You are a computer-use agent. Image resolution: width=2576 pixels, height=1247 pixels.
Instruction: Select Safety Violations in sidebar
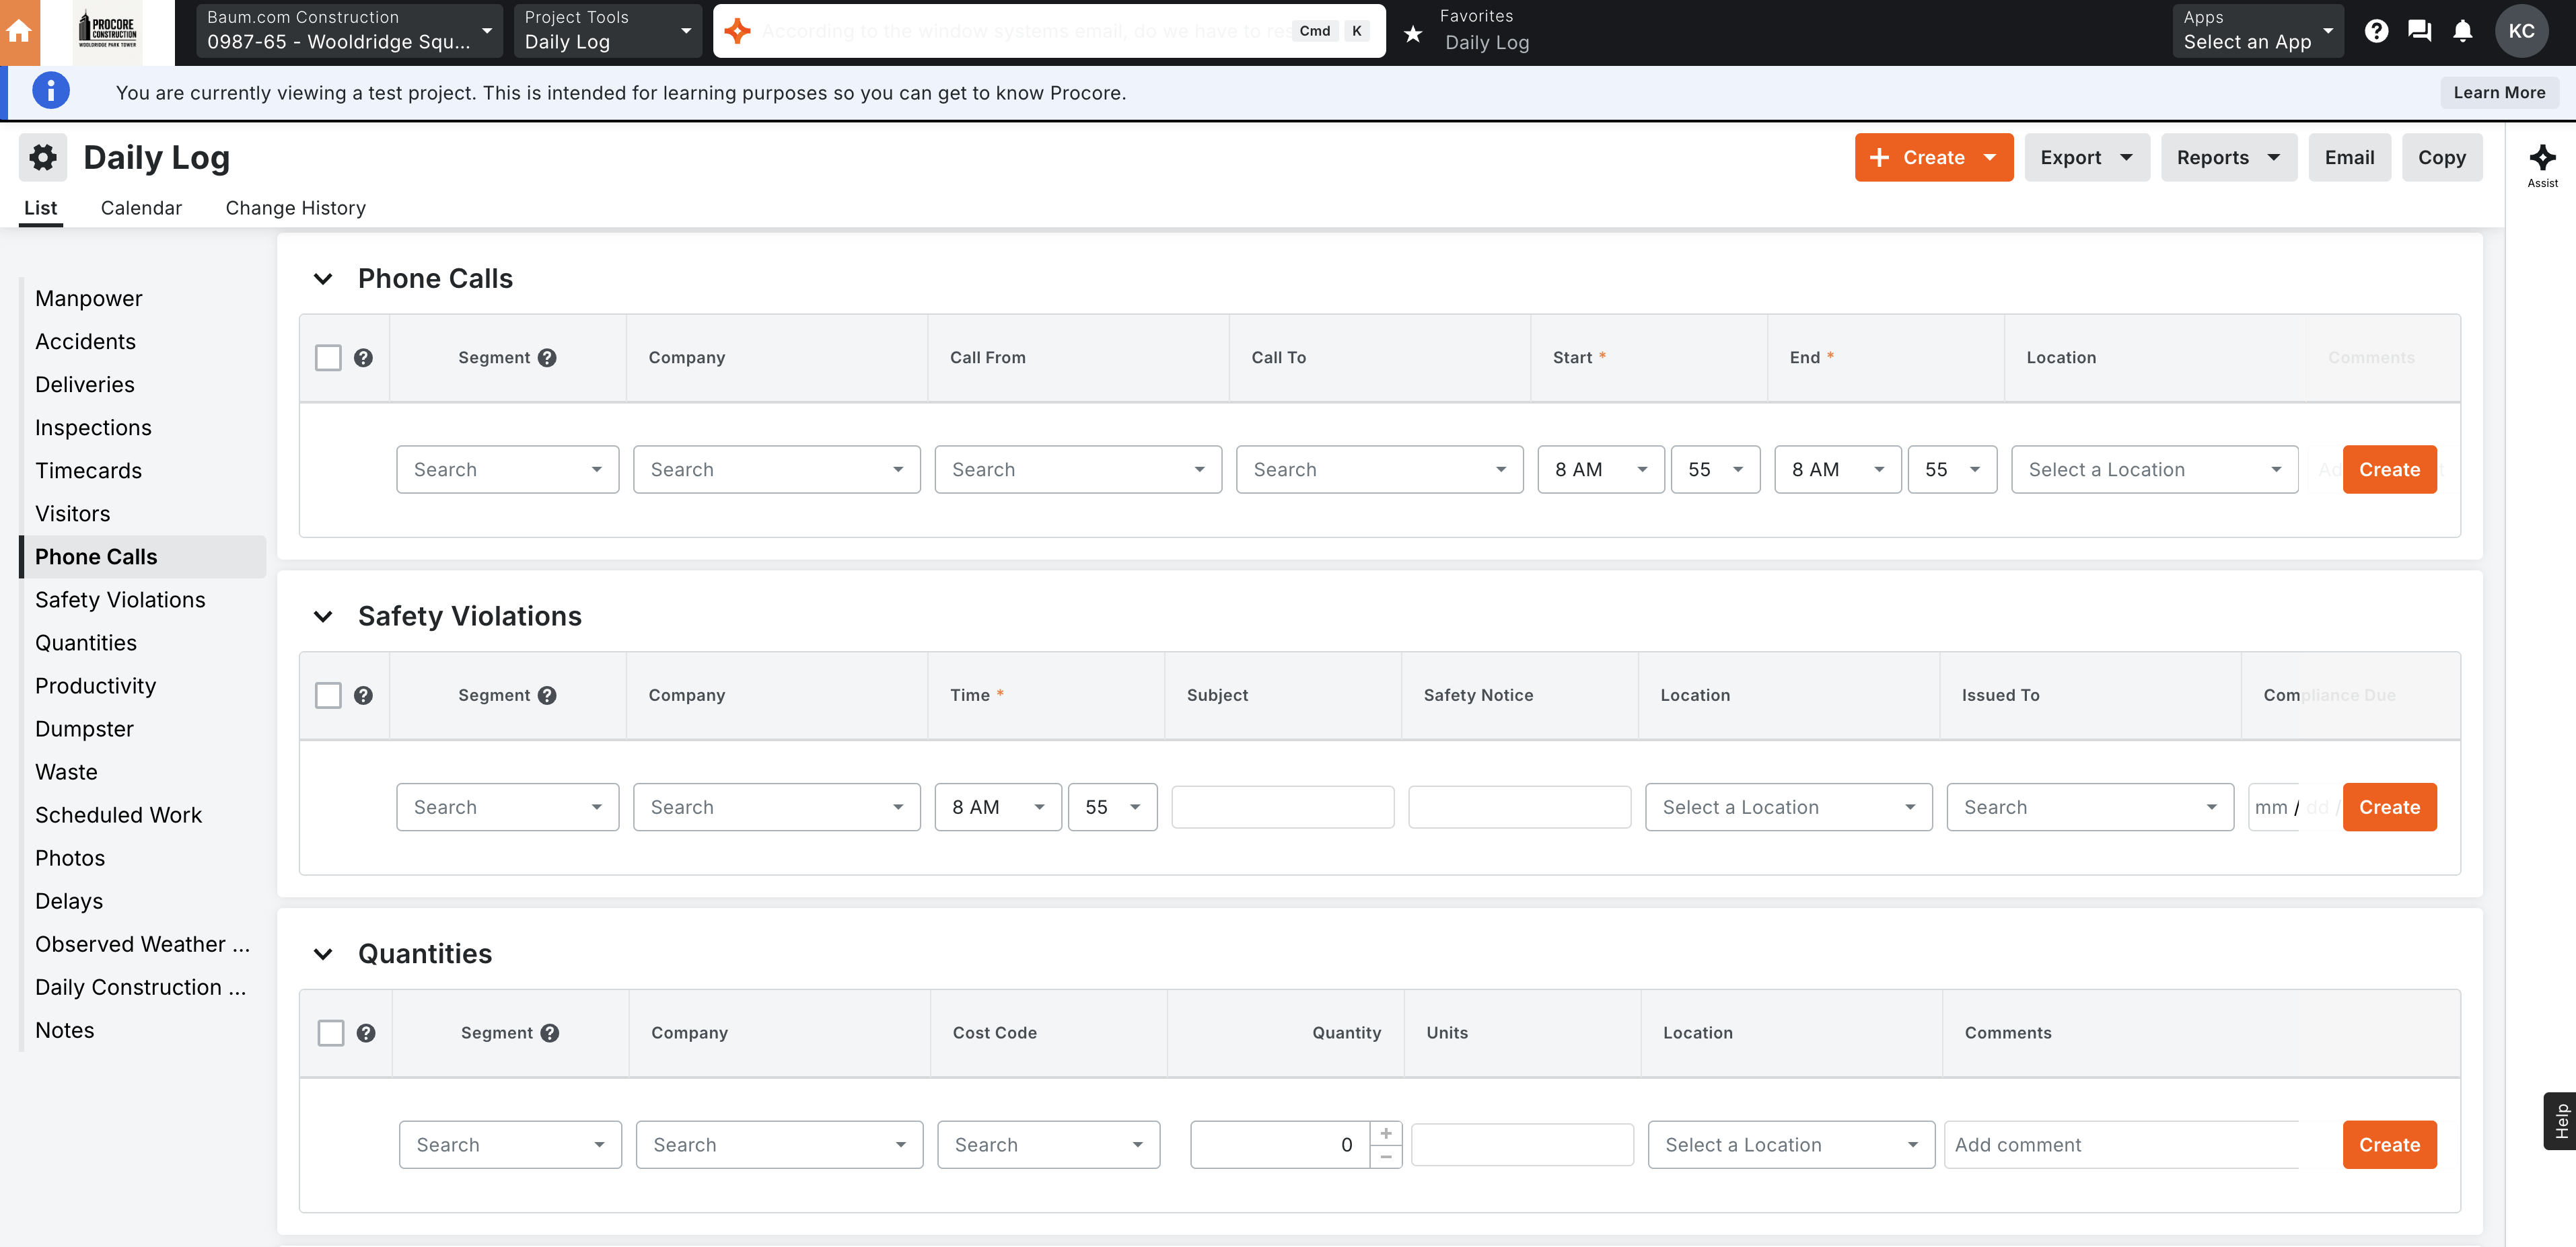tap(120, 599)
